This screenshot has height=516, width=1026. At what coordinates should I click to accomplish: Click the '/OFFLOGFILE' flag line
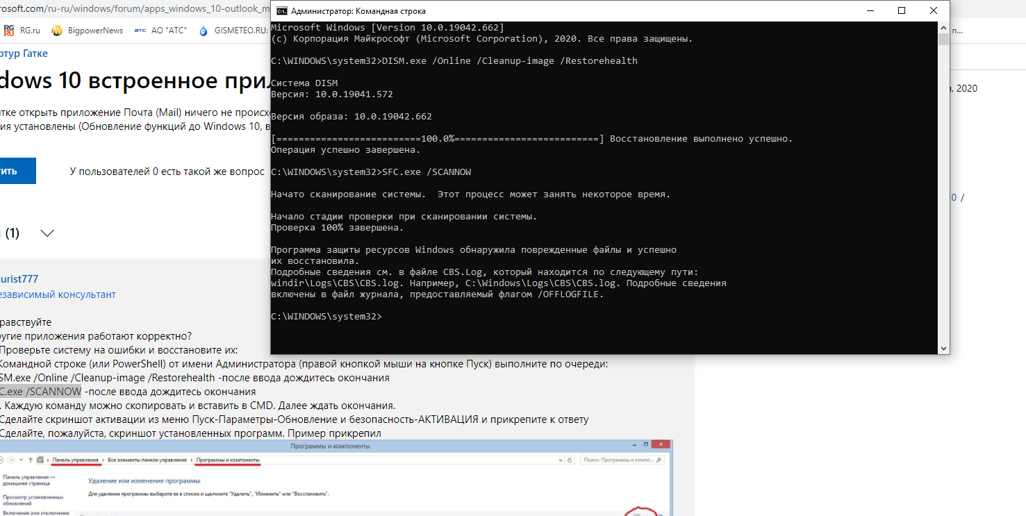[x=437, y=294]
